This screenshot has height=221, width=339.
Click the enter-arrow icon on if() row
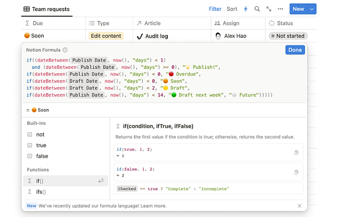101,181
